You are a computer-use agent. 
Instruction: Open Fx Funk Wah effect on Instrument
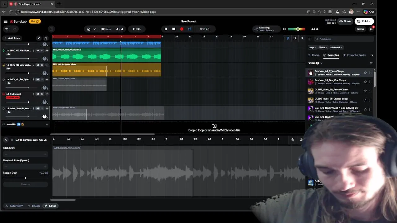13,98
